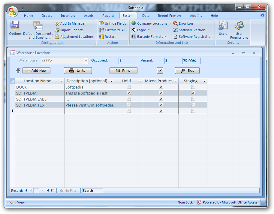This screenshot has height=214, width=274.
Task: Open Staging column filter arrow
Action: (204, 81)
